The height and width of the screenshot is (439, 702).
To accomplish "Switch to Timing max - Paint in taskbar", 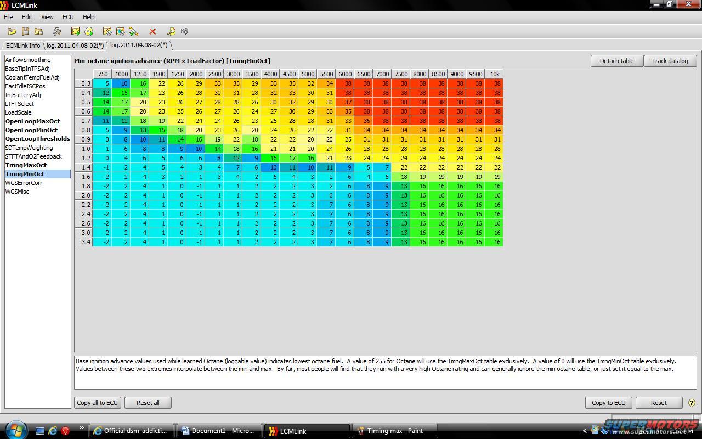I will click(x=394, y=431).
